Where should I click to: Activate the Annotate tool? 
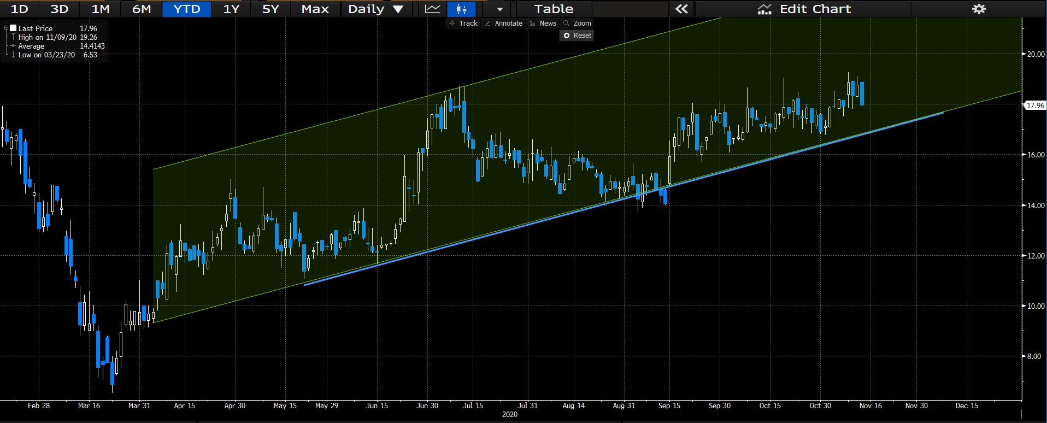point(503,23)
